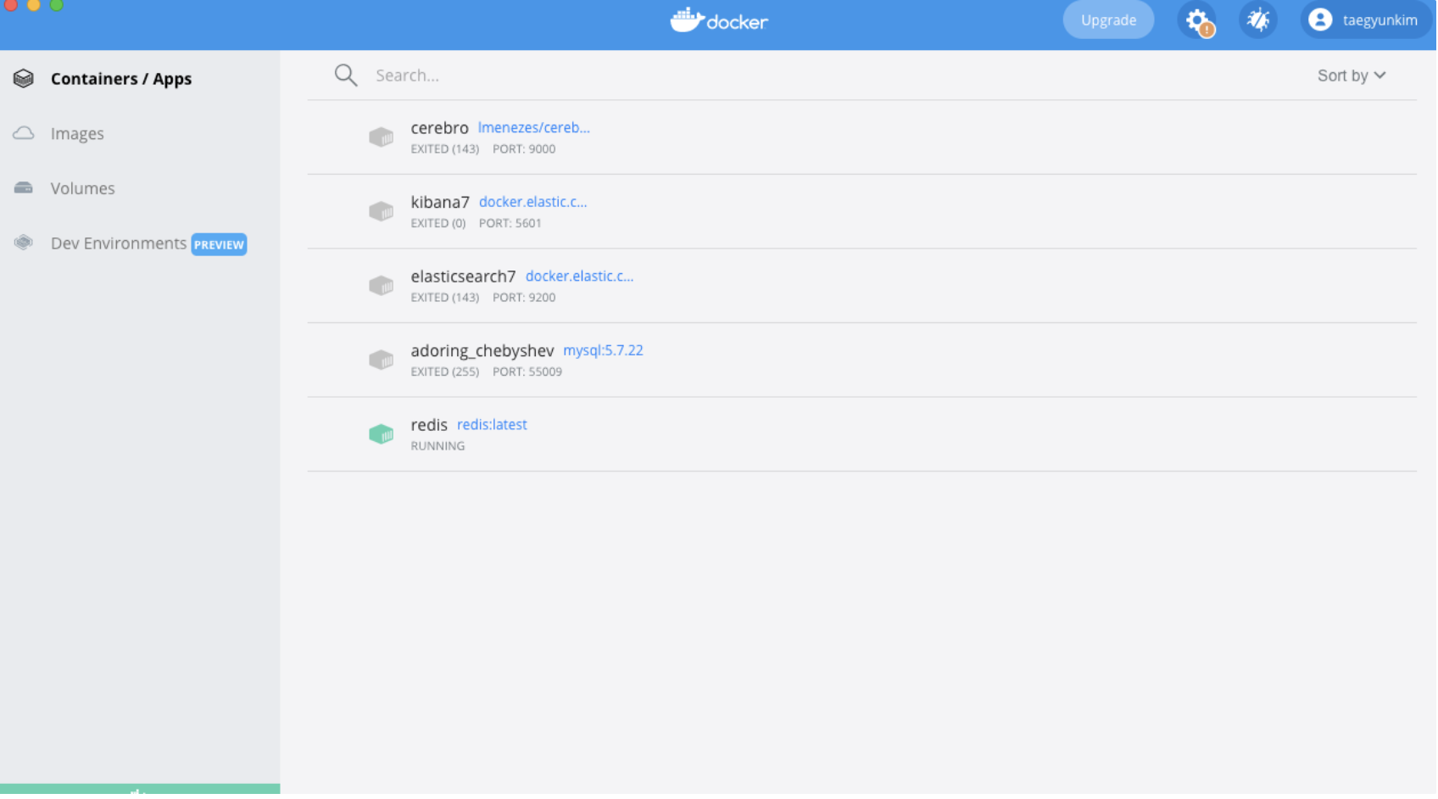Click the Containers / Apps sidebar icon
The height and width of the screenshot is (799, 1438).
pos(24,79)
